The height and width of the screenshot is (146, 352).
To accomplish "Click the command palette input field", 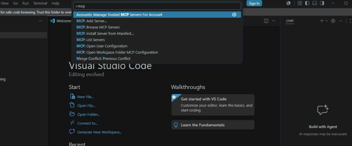I will click(x=157, y=6).
